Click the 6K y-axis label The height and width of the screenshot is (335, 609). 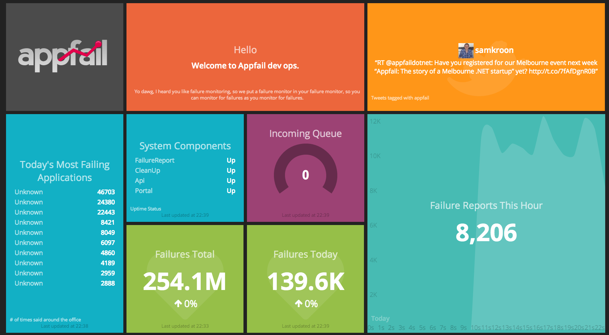pos(373,225)
